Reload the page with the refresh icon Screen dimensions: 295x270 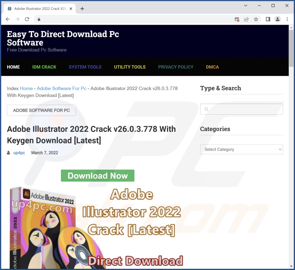pyautogui.click(x=27, y=19)
